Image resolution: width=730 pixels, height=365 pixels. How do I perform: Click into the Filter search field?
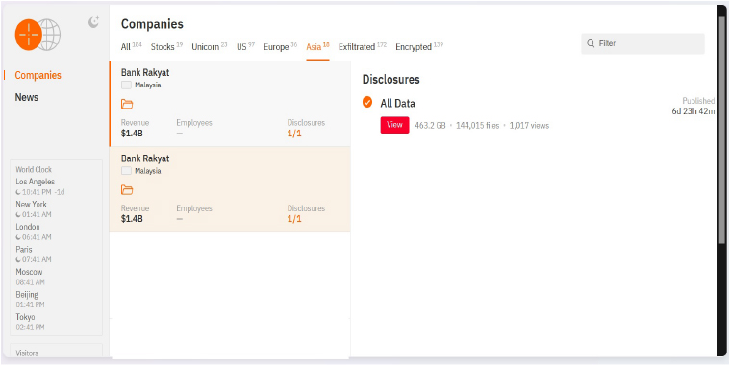642,44
